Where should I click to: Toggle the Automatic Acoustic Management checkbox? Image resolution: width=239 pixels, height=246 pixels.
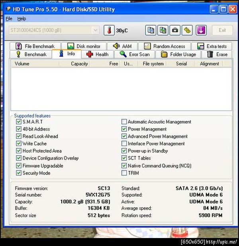124,121
